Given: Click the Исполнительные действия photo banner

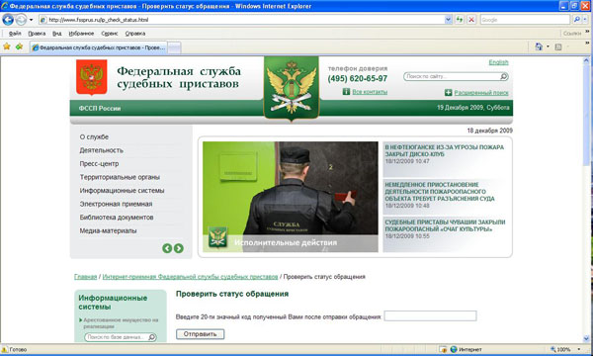Looking at the screenshot, I should (290, 197).
